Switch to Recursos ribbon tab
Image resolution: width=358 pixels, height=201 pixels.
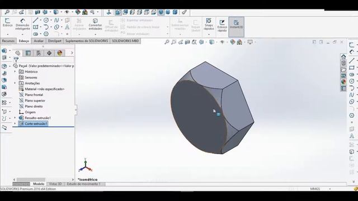[8, 41]
